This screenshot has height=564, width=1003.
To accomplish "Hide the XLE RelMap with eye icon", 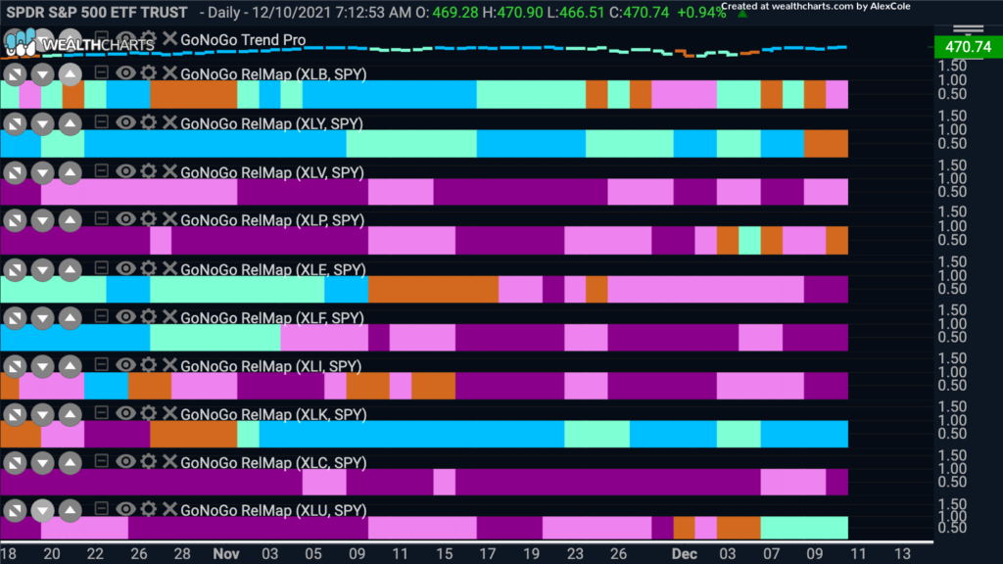I will [x=125, y=268].
